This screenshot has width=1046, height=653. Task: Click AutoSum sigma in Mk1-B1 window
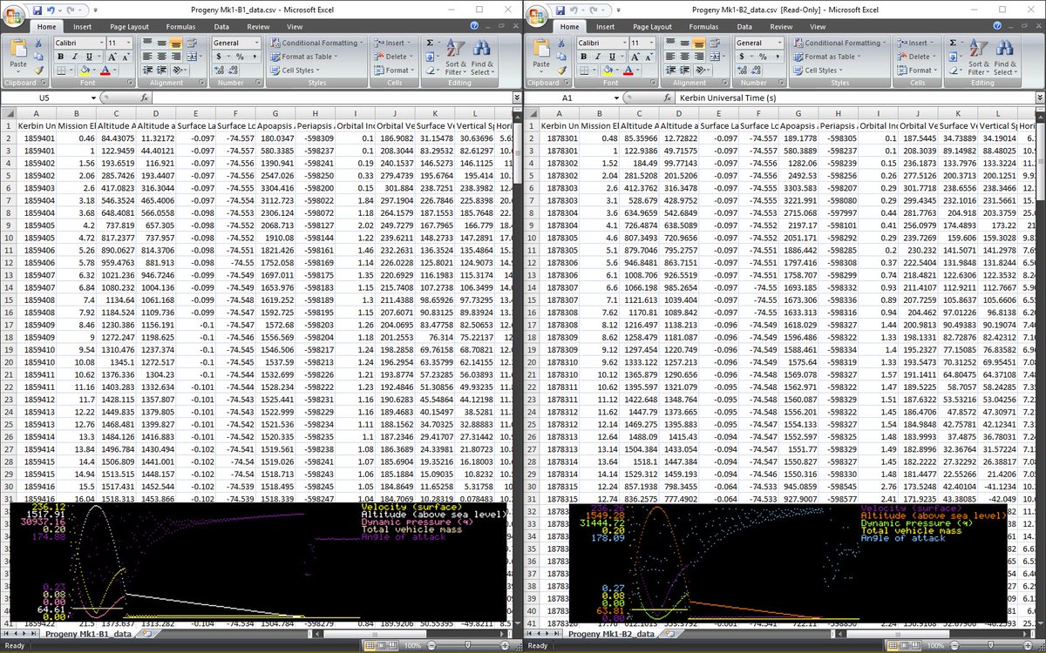(x=431, y=42)
